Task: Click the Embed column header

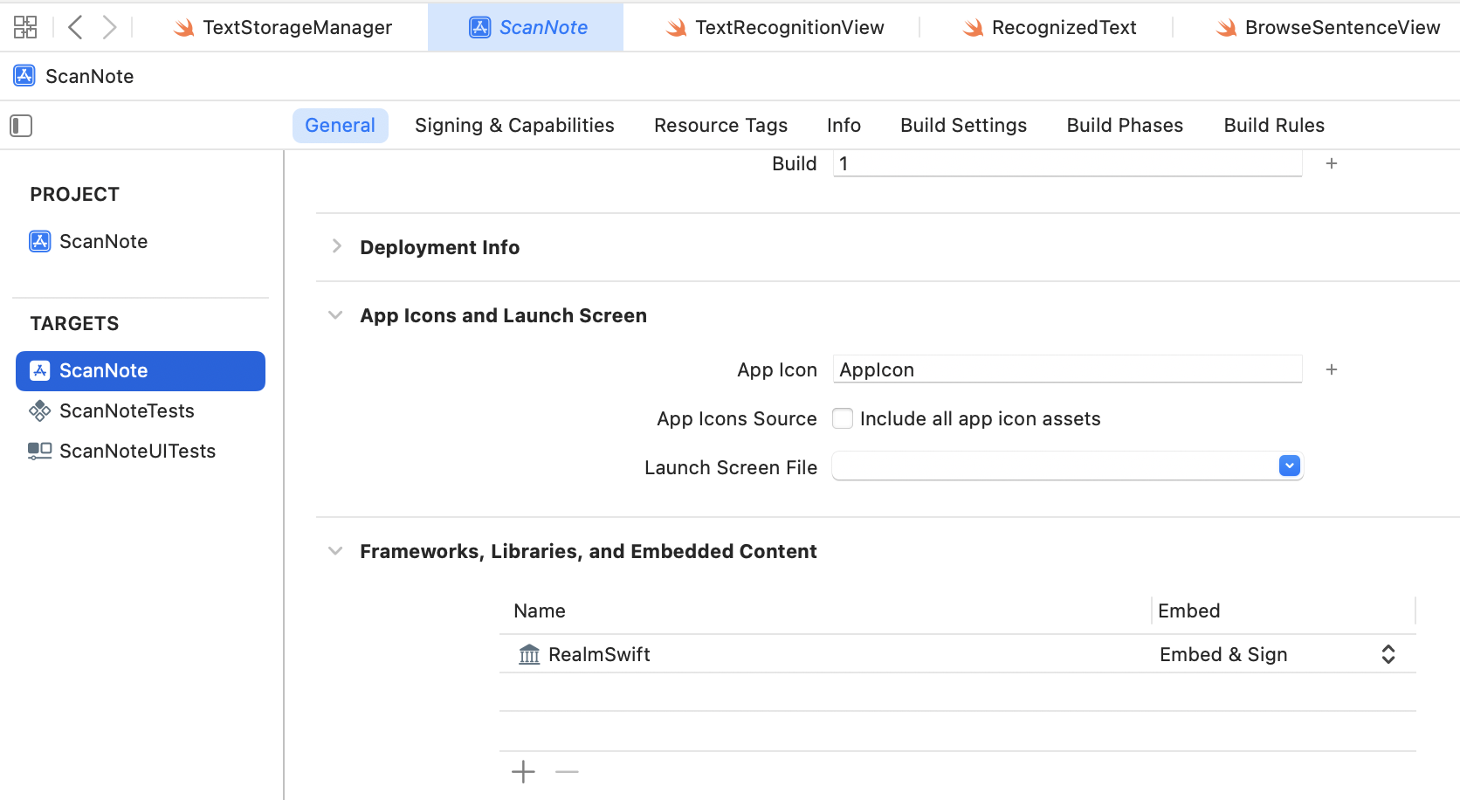Action: 1189,610
